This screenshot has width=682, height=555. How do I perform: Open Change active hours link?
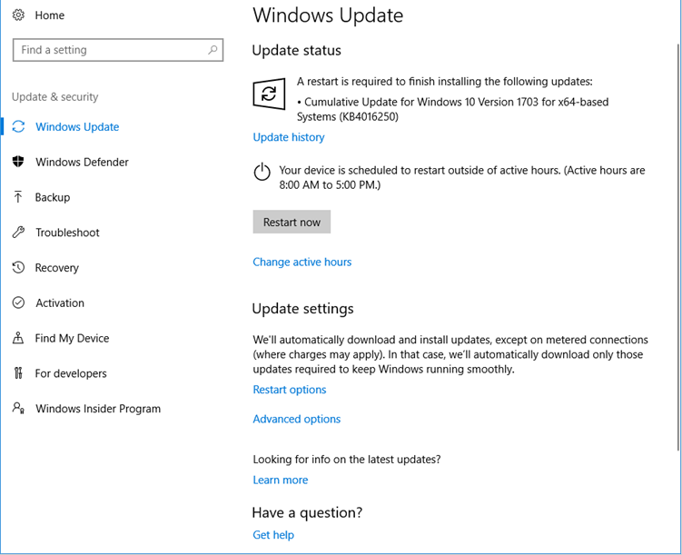(x=302, y=262)
